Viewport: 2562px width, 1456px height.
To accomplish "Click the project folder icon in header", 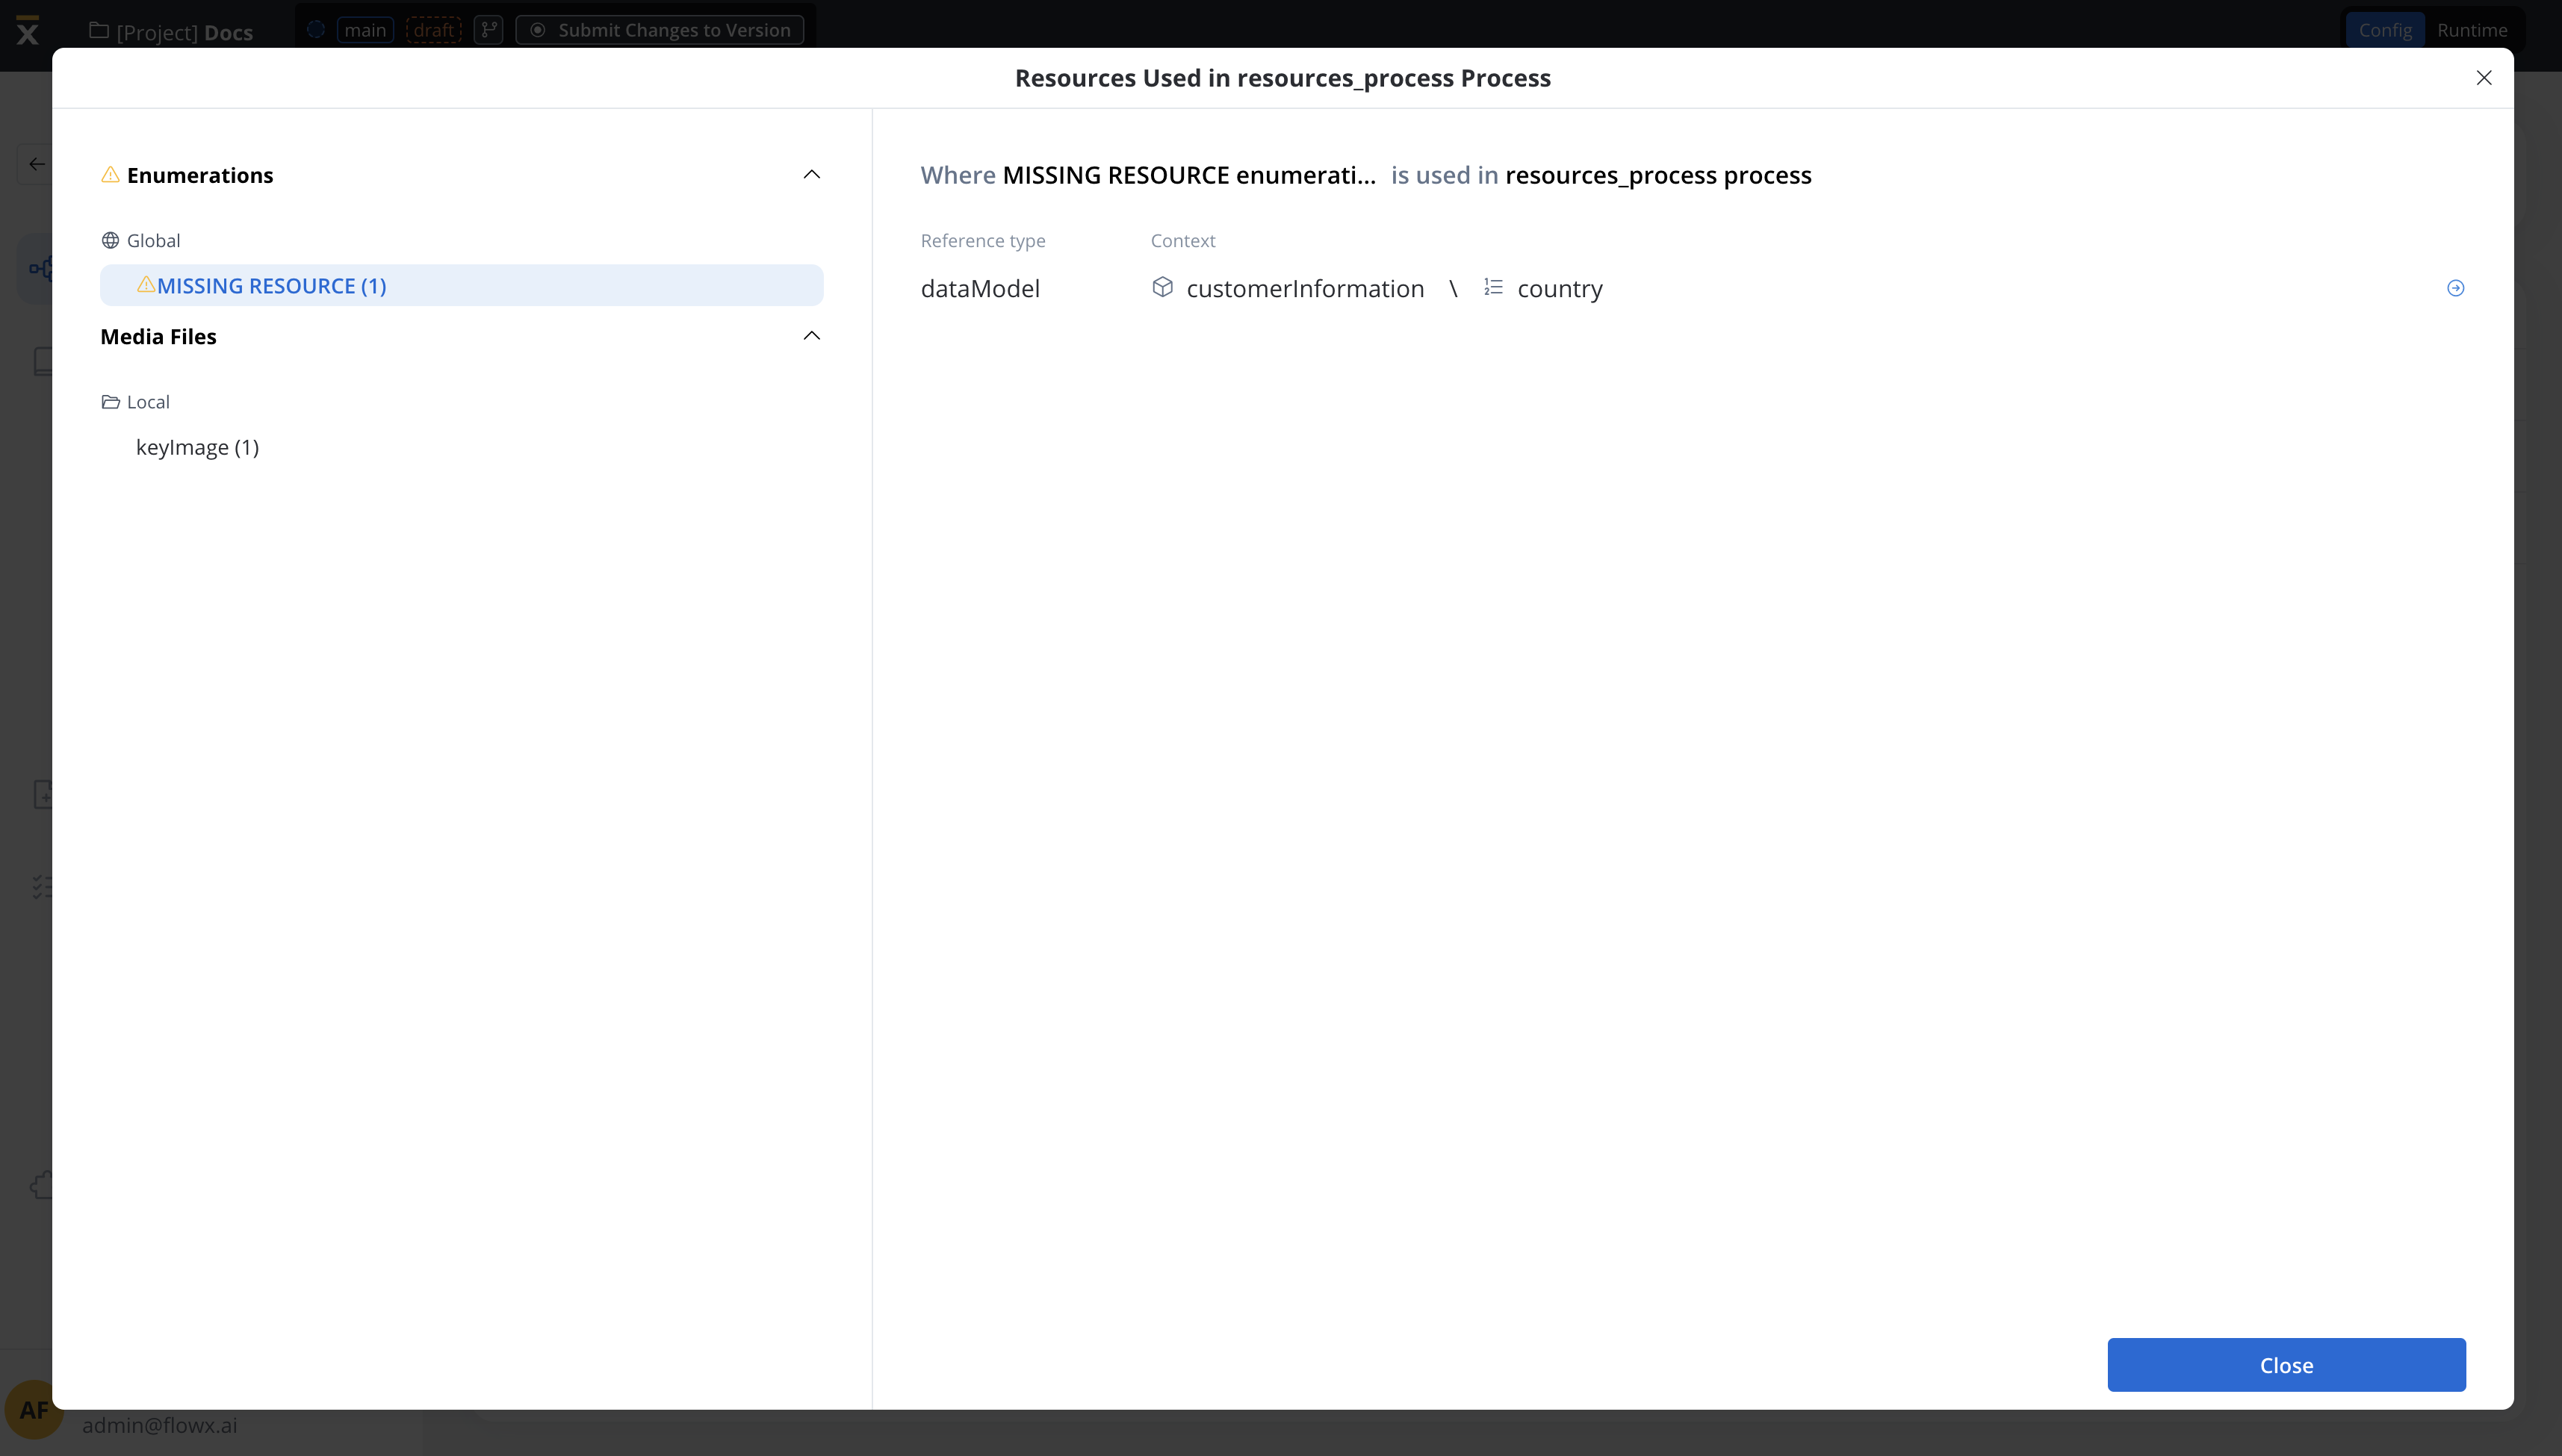I will point(98,30).
